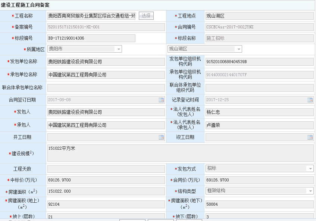
Task: Click the 合同价(万元) input field
Action: click(x=259, y=180)
